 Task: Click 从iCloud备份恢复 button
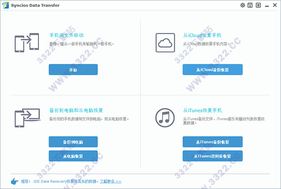click(x=213, y=70)
